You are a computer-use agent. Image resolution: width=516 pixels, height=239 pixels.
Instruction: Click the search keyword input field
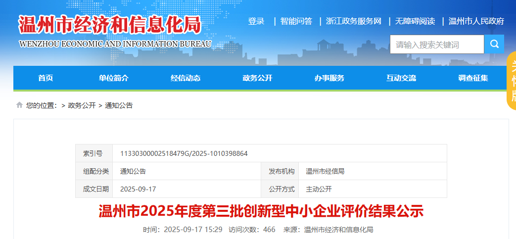pos(436,45)
